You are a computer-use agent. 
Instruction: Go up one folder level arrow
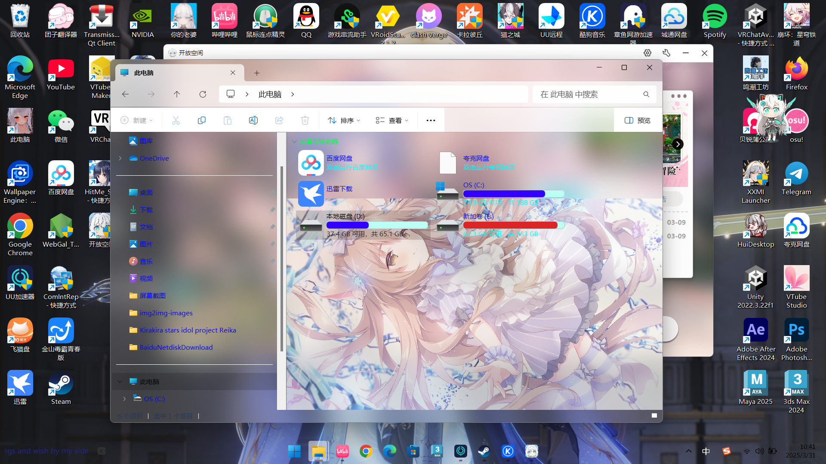pyautogui.click(x=177, y=94)
